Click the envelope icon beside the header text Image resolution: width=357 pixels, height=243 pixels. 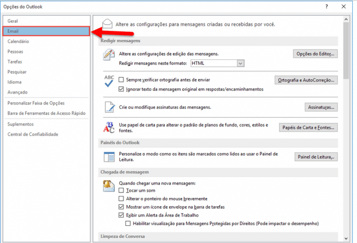click(107, 24)
